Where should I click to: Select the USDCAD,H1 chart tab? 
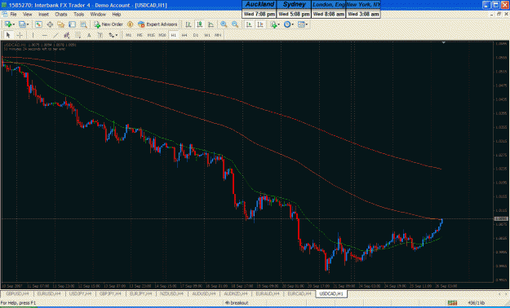click(x=331, y=293)
